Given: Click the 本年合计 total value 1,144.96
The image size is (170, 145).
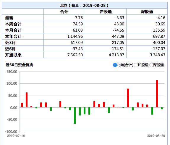Looking at the screenshot, I should (75, 36).
